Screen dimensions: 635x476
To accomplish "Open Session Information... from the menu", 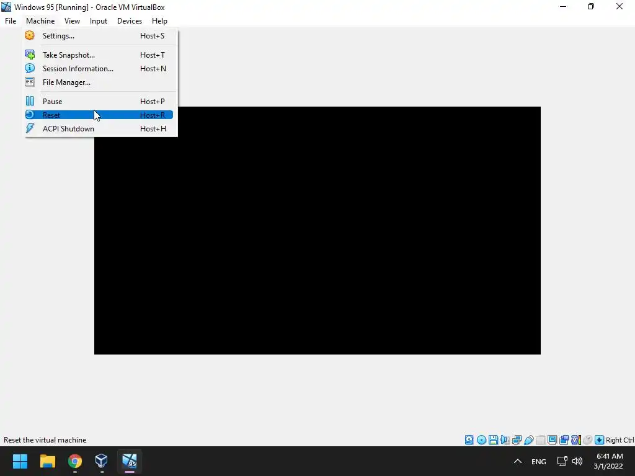I will 99,69.
